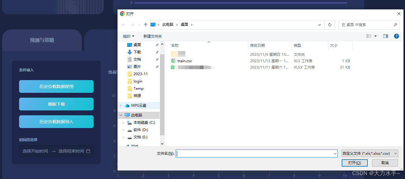This screenshot has height=179, width=405.
Task: Select 软件 (D:) drive
Action: 141,130
